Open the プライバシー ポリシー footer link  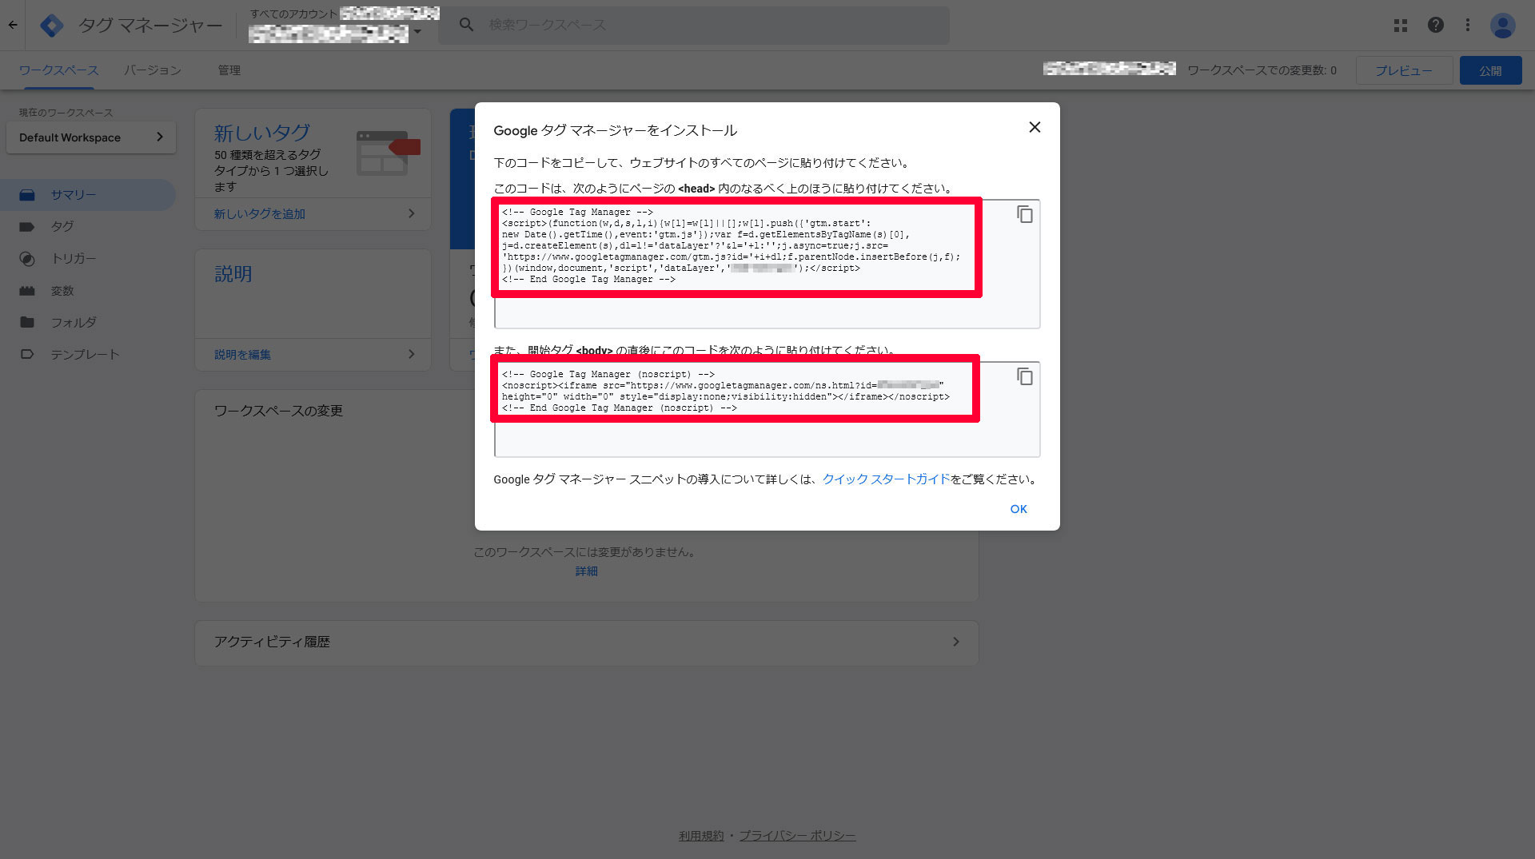point(797,836)
